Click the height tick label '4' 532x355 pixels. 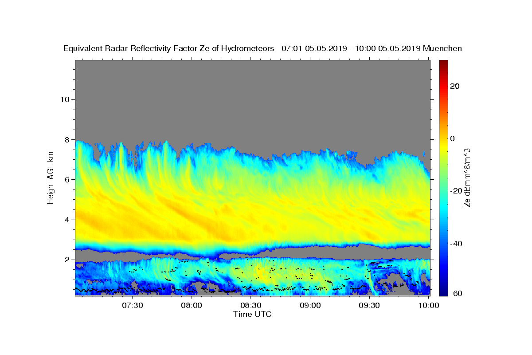tap(67, 220)
